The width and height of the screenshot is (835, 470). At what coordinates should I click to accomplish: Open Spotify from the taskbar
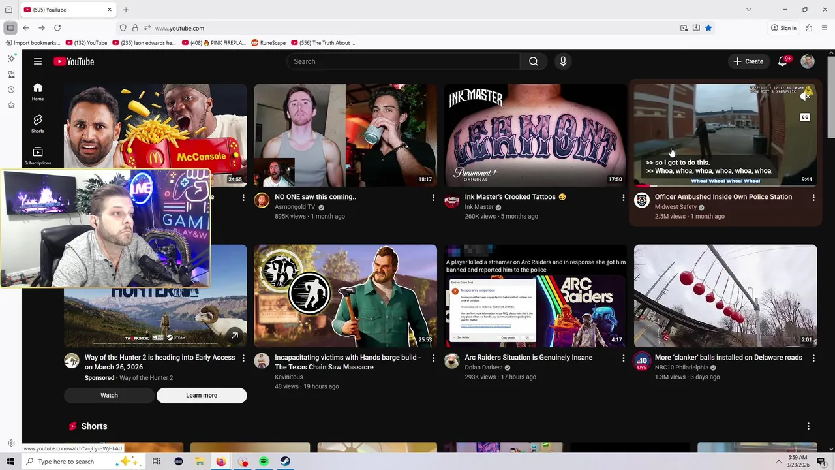coord(264,462)
